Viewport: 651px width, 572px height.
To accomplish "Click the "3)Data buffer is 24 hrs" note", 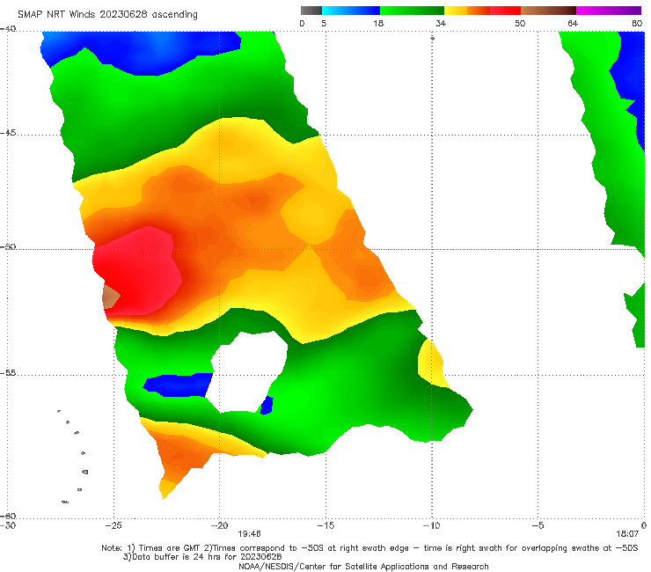I will tap(202, 557).
